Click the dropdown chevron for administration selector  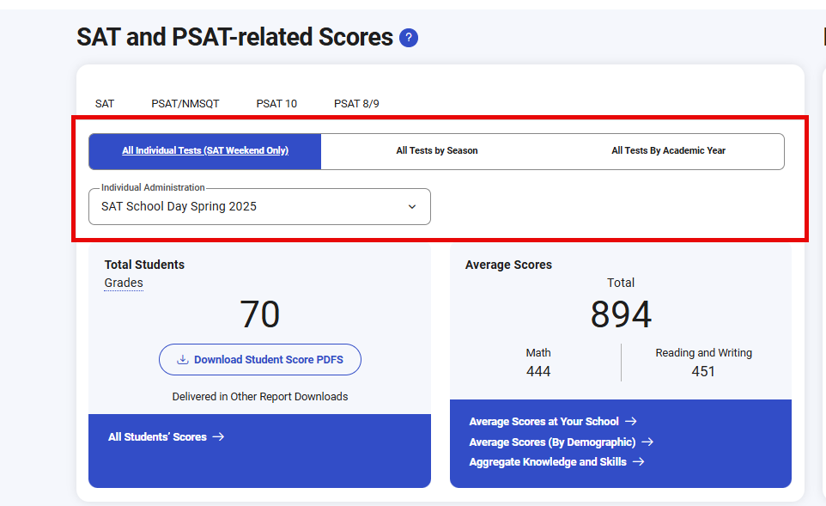pos(412,207)
